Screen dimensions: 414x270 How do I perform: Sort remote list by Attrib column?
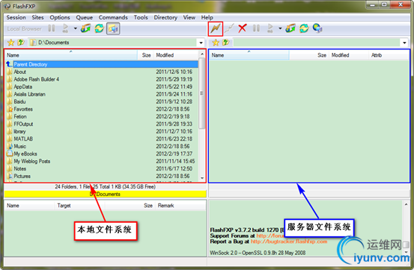tap(389, 55)
